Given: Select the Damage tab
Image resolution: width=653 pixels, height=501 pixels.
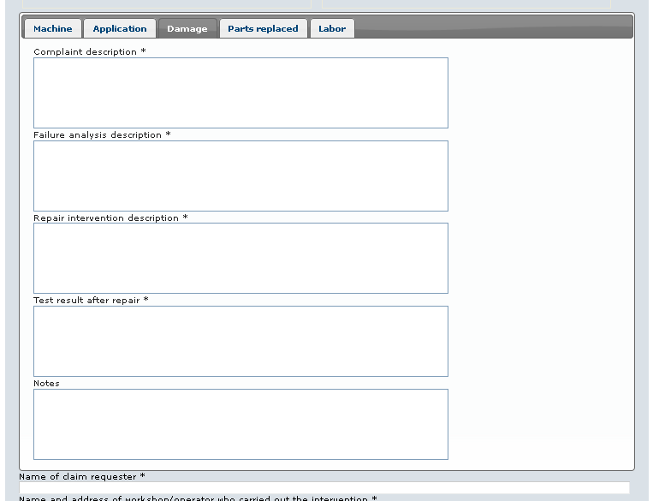Looking at the screenshot, I should (x=187, y=29).
